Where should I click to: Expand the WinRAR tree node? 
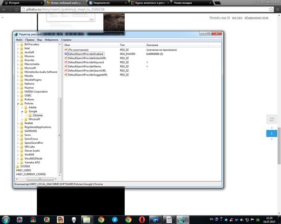[18, 154]
